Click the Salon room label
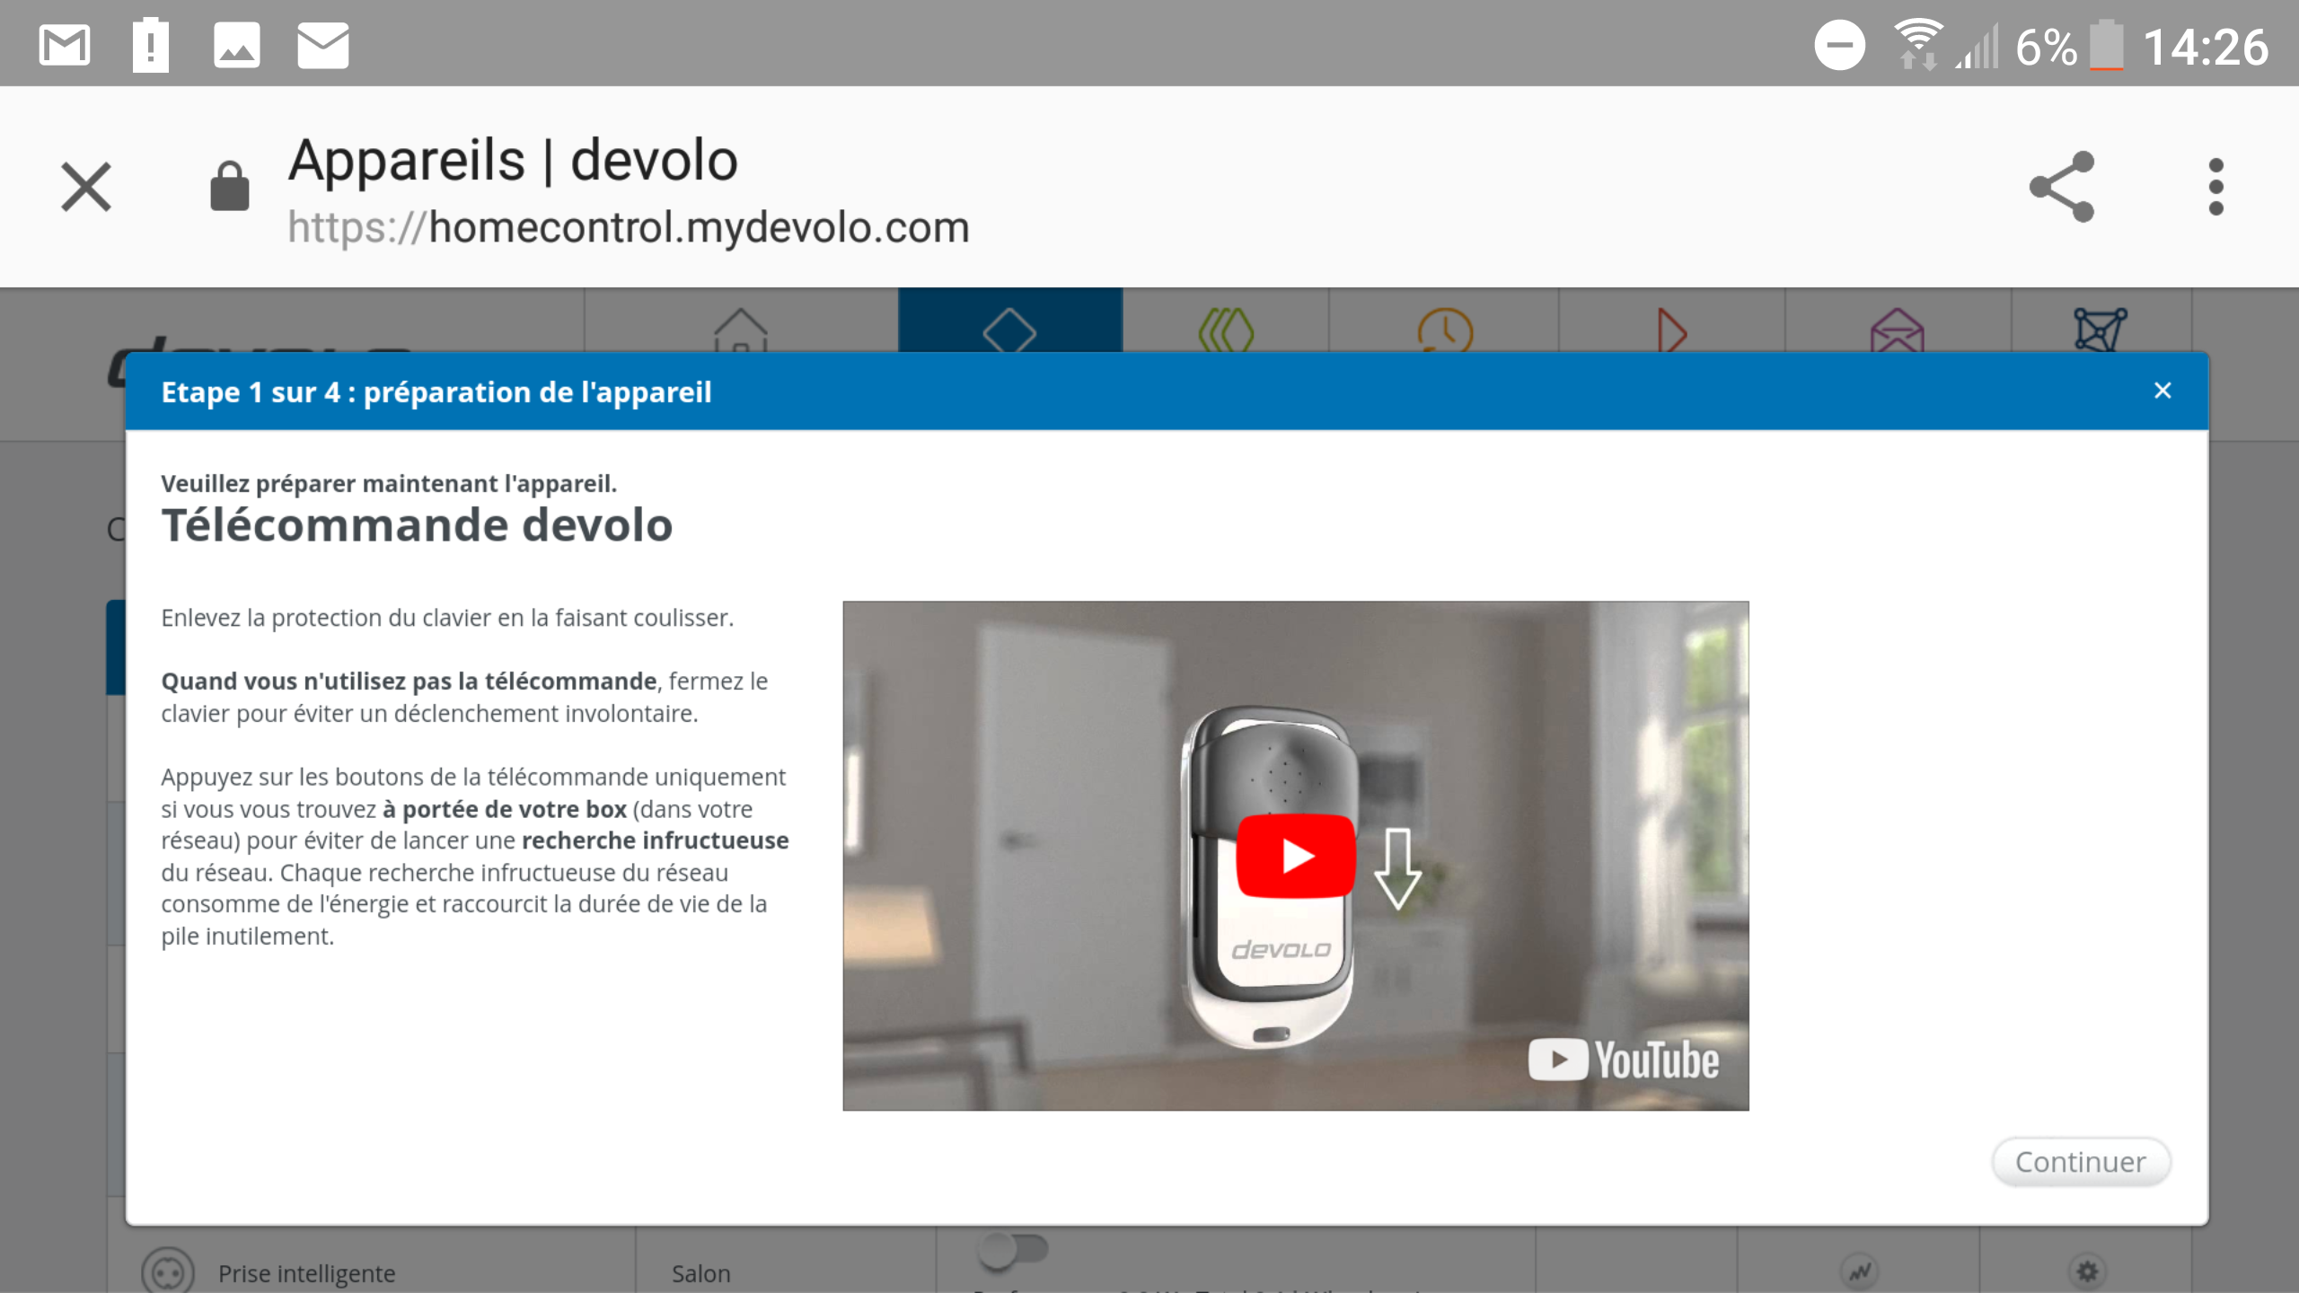 pos(701,1273)
